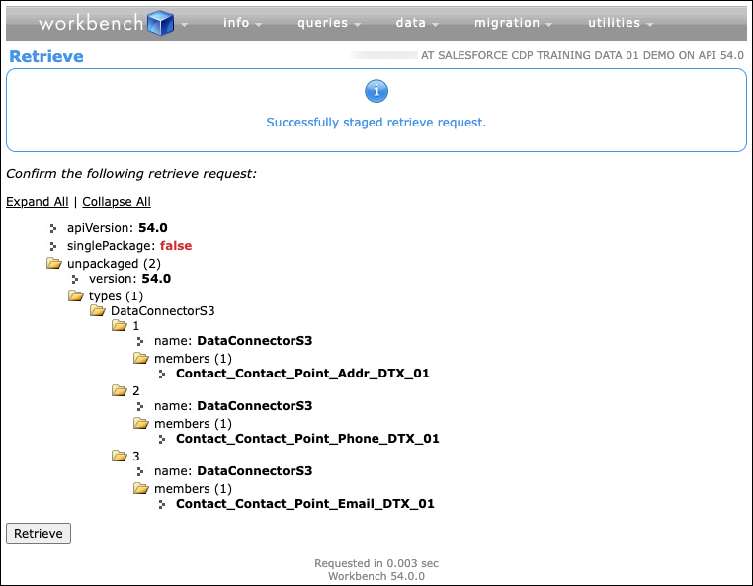This screenshot has width=753, height=586.
Task: Click the Retrieve page heading
Action: pos(46,56)
